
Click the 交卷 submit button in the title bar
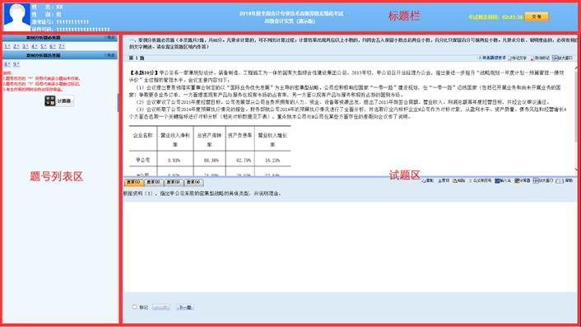coord(537,16)
